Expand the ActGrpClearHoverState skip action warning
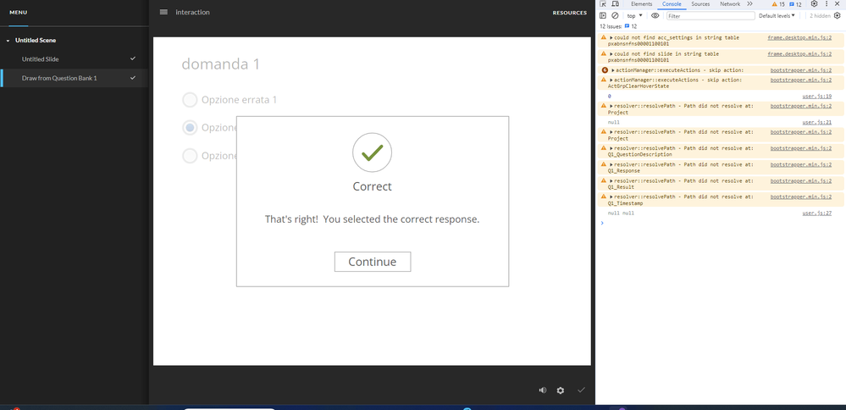This screenshot has width=846, height=410. (x=611, y=80)
